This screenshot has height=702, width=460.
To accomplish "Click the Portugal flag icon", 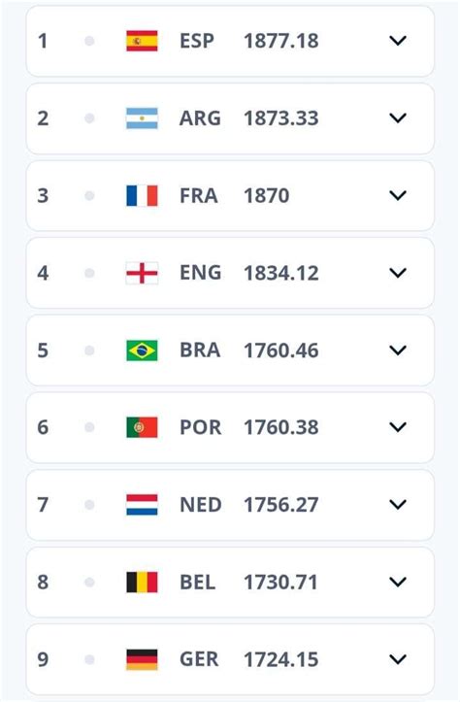I will 142,427.
